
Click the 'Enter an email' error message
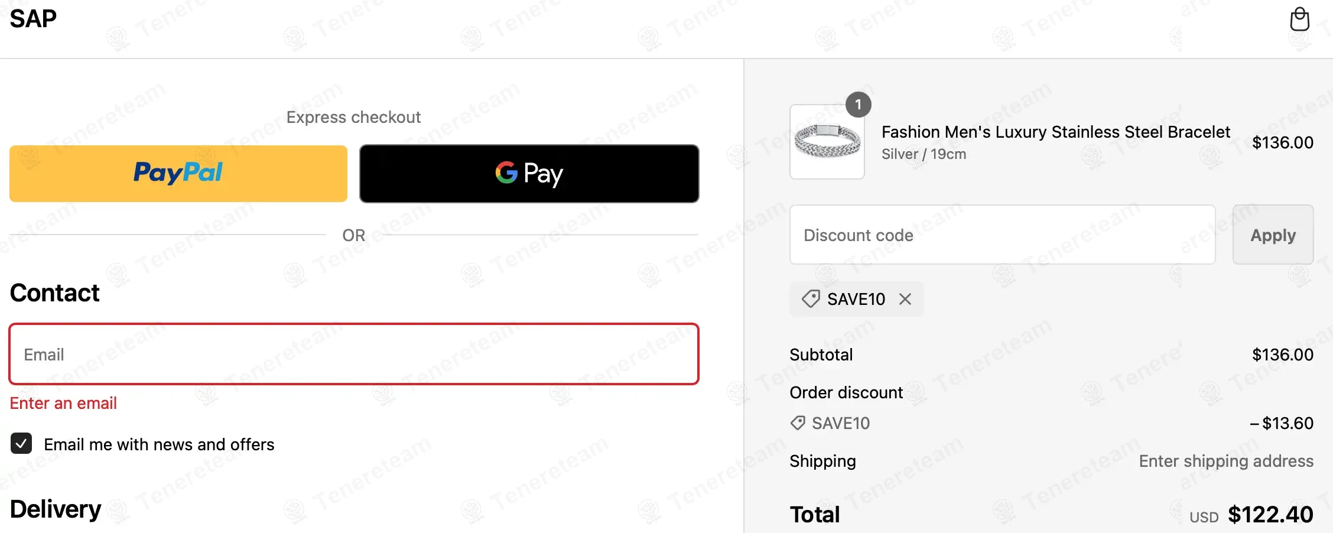tap(63, 403)
